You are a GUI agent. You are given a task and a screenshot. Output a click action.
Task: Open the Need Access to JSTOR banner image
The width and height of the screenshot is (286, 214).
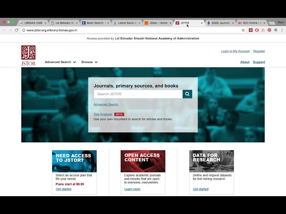[74, 161]
